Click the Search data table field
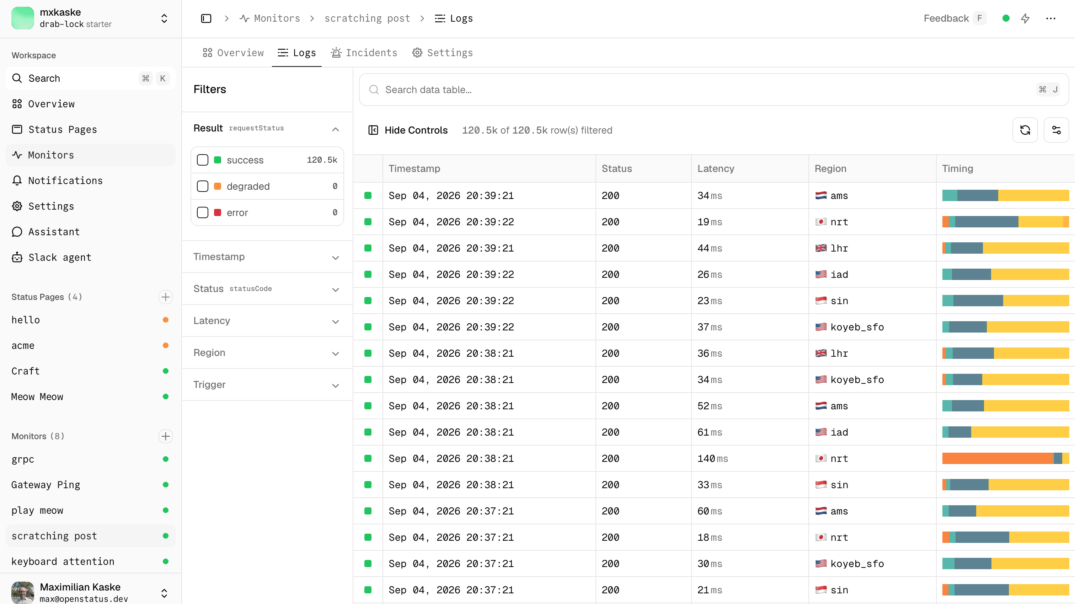 [x=713, y=90]
